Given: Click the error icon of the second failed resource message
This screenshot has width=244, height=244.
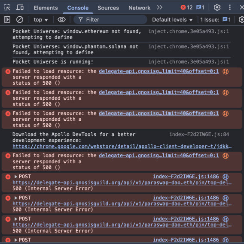Looking at the screenshot, I should tap(8, 93).
